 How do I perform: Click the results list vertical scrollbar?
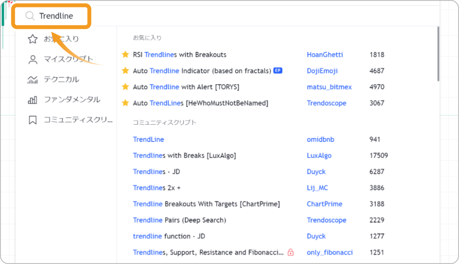(x=438, y=54)
